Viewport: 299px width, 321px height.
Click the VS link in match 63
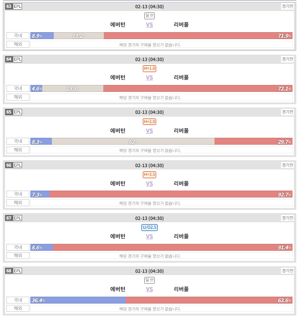[x=149, y=25]
